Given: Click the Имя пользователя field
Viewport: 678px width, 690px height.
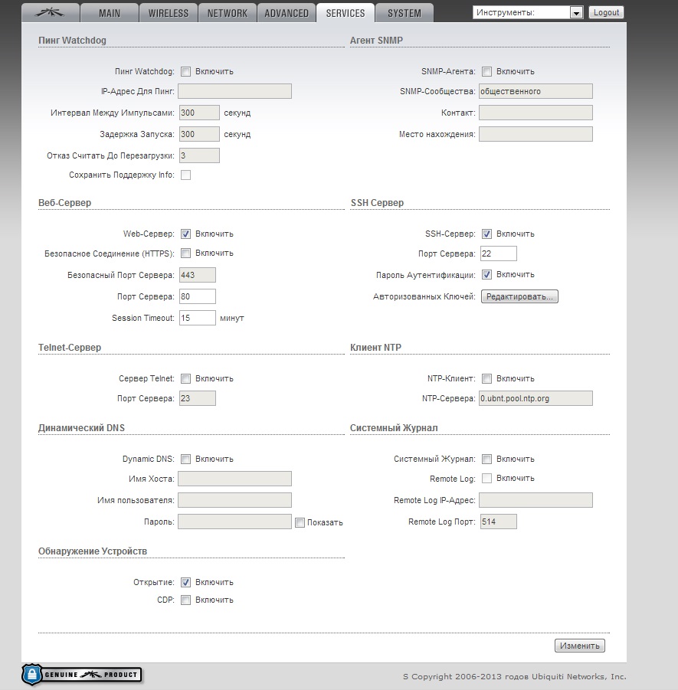Looking at the screenshot, I should (x=234, y=500).
